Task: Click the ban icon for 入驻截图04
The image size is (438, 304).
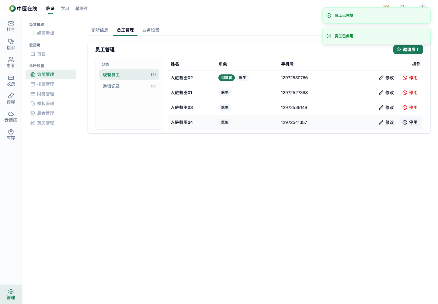Action: [x=405, y=122]
